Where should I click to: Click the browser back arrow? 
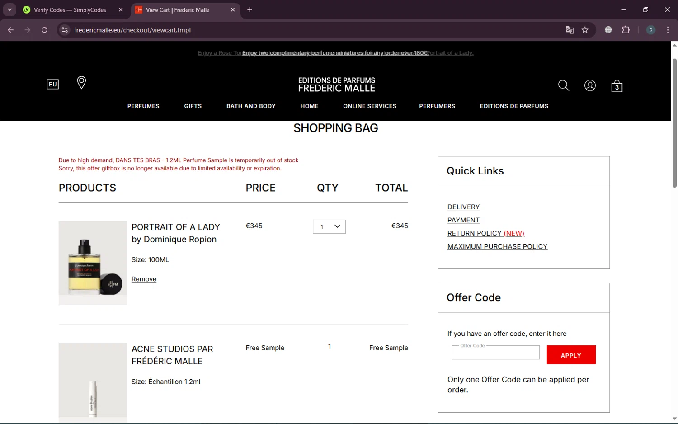11,30
